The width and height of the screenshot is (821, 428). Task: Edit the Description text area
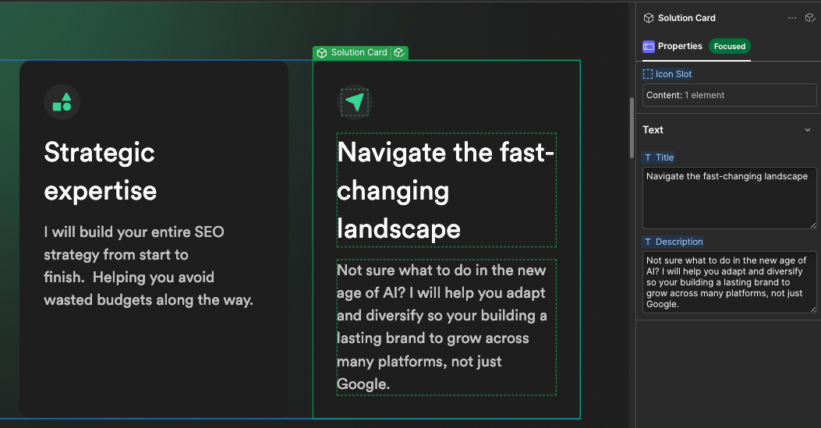tap(729, 282)
